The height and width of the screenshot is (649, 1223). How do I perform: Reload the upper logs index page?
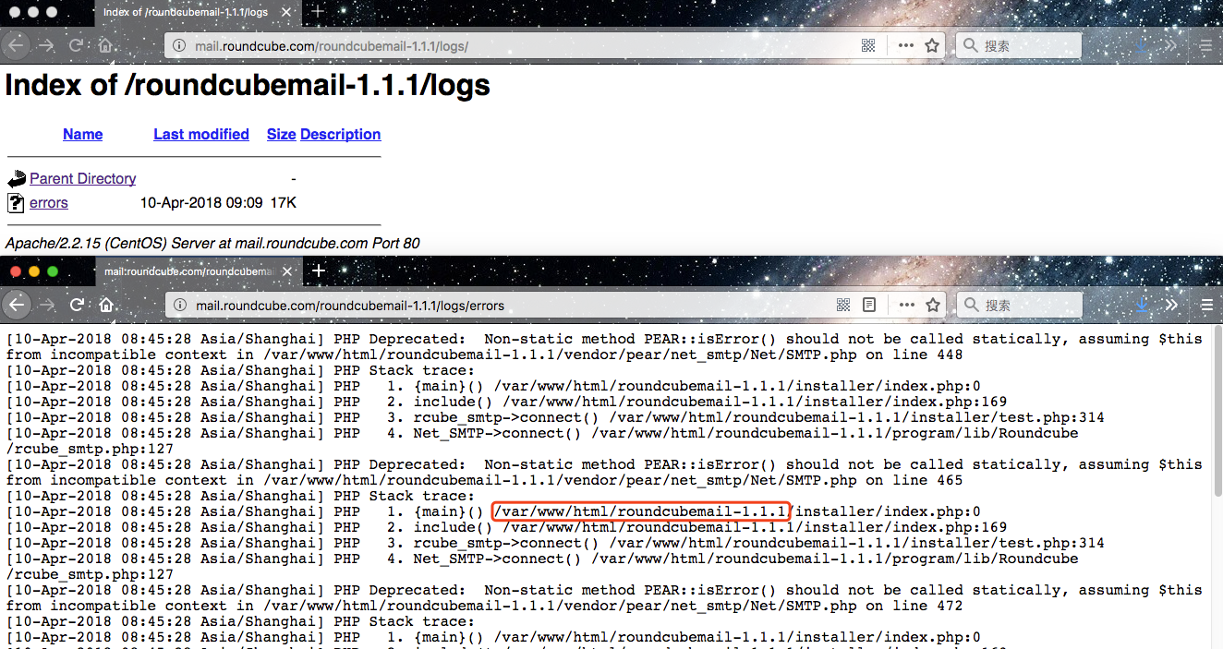(x=77, y=45)
